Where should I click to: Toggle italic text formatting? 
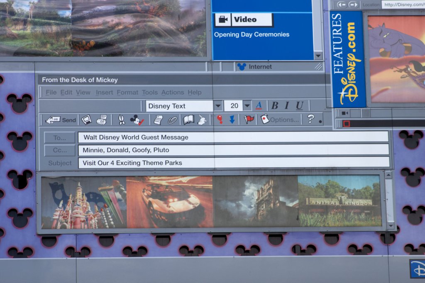pyautogui.click(x=286, y=106)
